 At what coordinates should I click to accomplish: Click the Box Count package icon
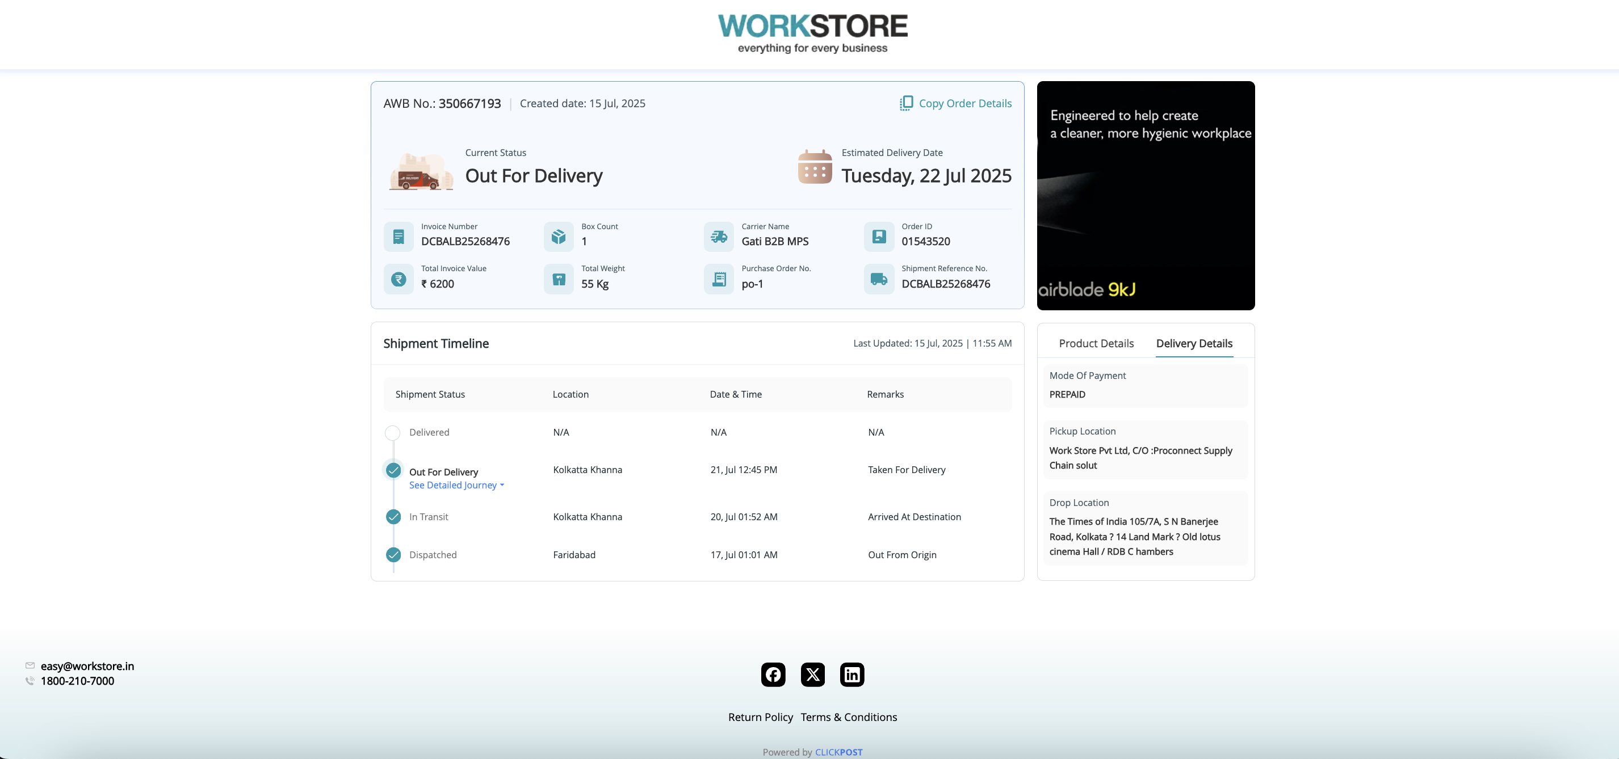559,237
